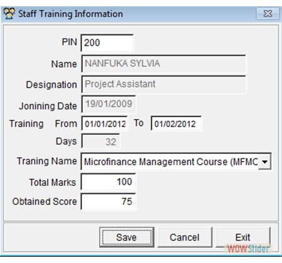Image resolution: width=282 pixels, height=263 pixels.
Task: Click the Training From date field
Action: click(x=105, y=123)
